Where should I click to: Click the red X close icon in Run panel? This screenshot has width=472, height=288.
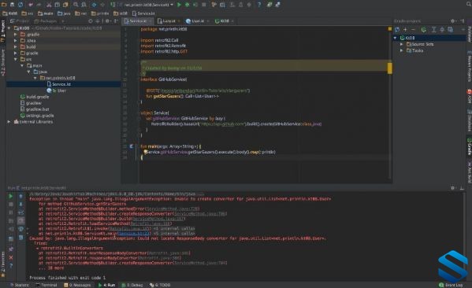pos(11,257)
